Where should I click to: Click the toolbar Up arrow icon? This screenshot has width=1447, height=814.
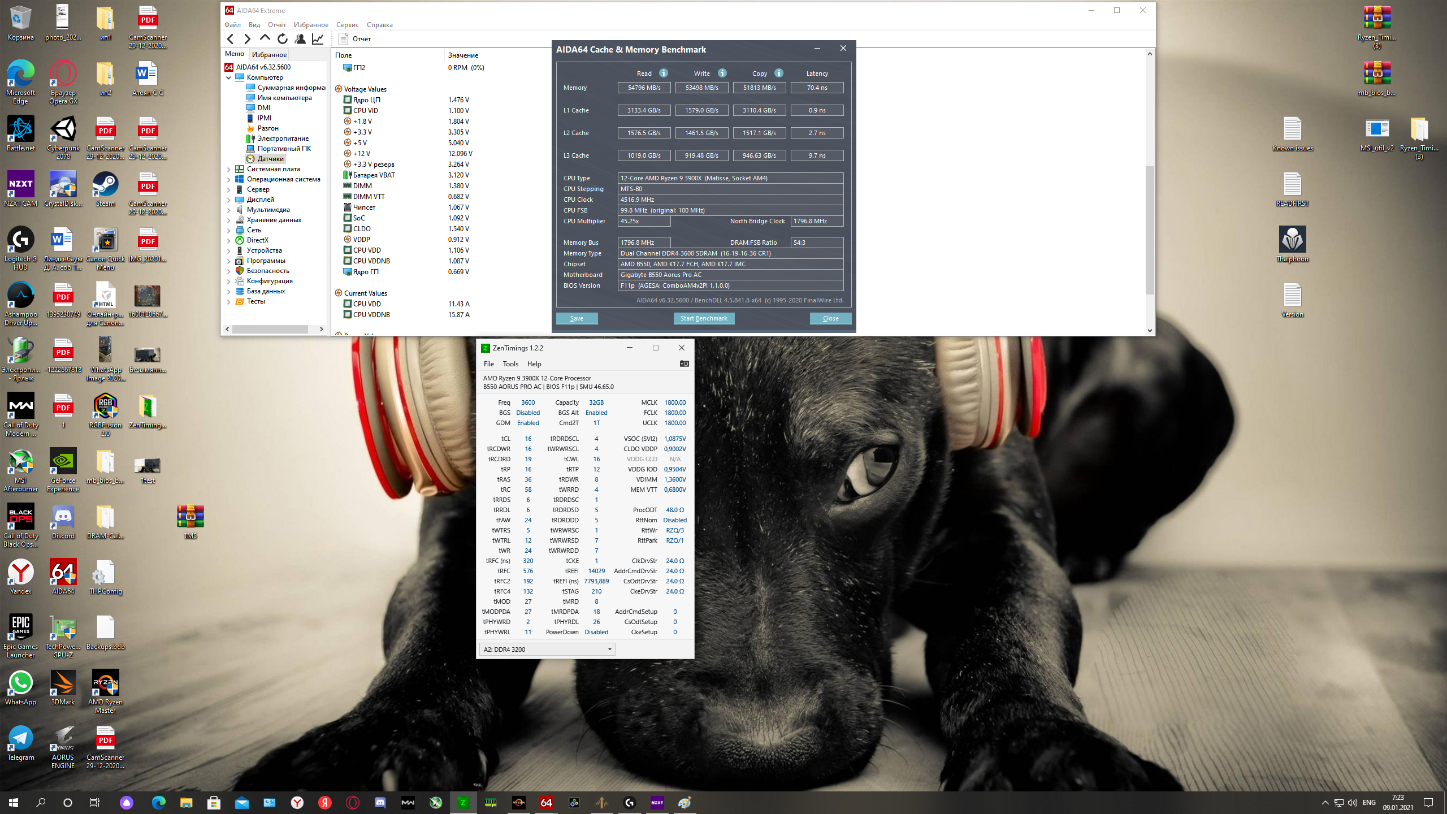tap(265, 38)
